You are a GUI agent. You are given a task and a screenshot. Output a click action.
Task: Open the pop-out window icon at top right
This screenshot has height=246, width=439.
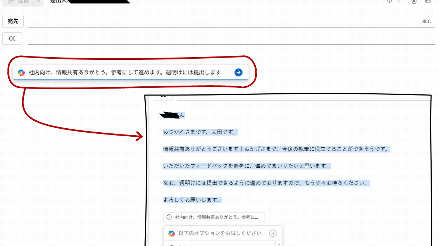(428, 1)
